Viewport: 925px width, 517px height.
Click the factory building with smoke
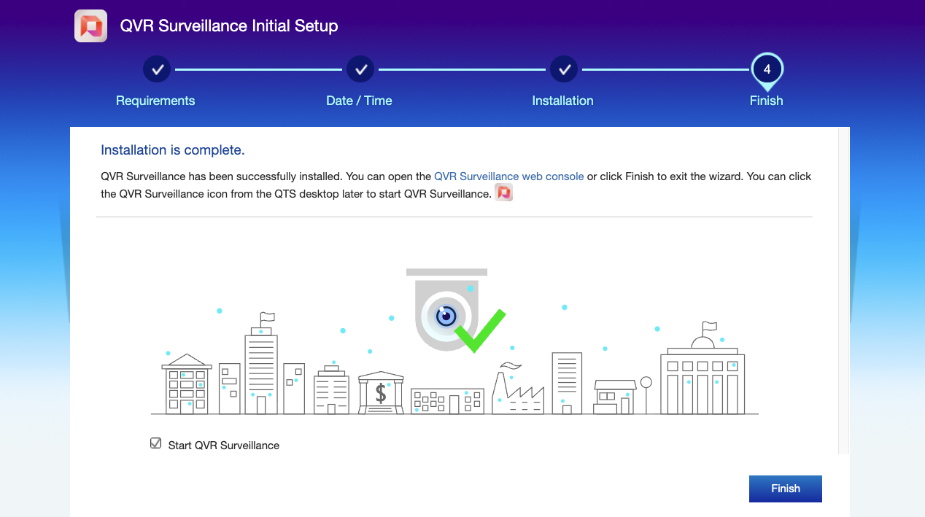point(517,393)
